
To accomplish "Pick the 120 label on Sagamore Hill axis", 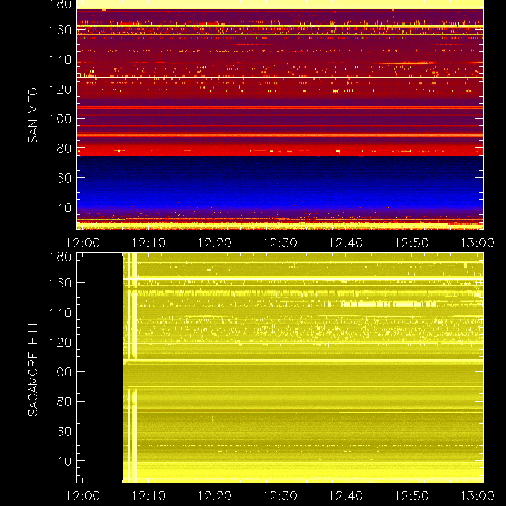I will (x=60, y=342).
